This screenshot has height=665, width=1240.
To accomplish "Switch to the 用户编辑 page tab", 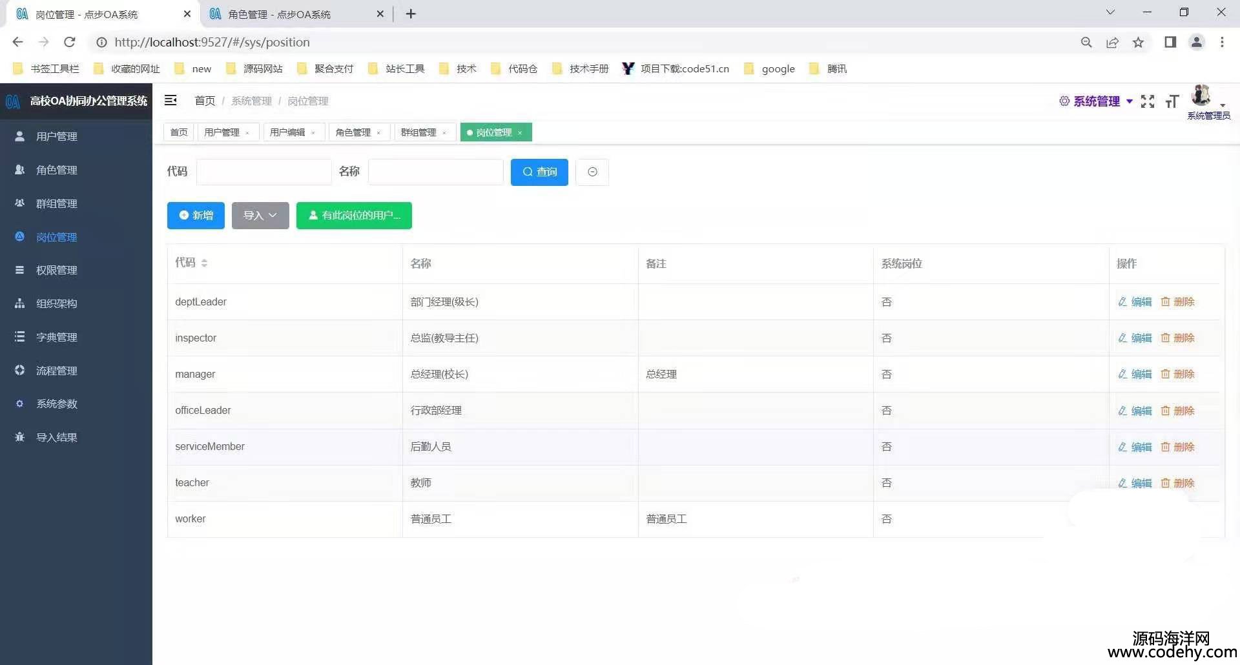I will [287, 132].
